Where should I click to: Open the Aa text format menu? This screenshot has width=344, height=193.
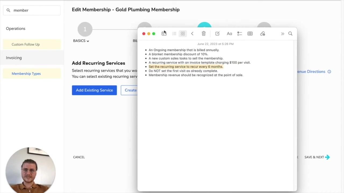tap(229, 34)
